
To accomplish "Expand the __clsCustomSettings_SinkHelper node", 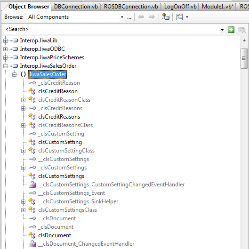I will point(23,201).
